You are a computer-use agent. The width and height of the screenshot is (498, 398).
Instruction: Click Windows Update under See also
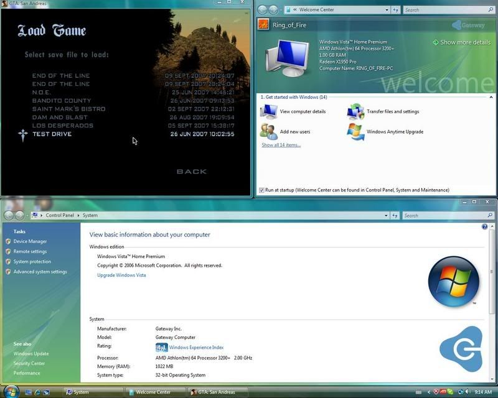click(x=31, y=354)
